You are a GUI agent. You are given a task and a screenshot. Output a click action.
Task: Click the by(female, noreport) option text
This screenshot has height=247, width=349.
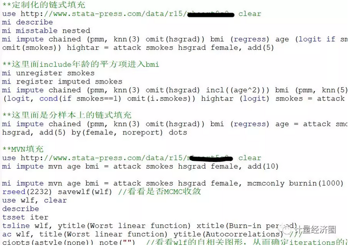tap(117, 132)
